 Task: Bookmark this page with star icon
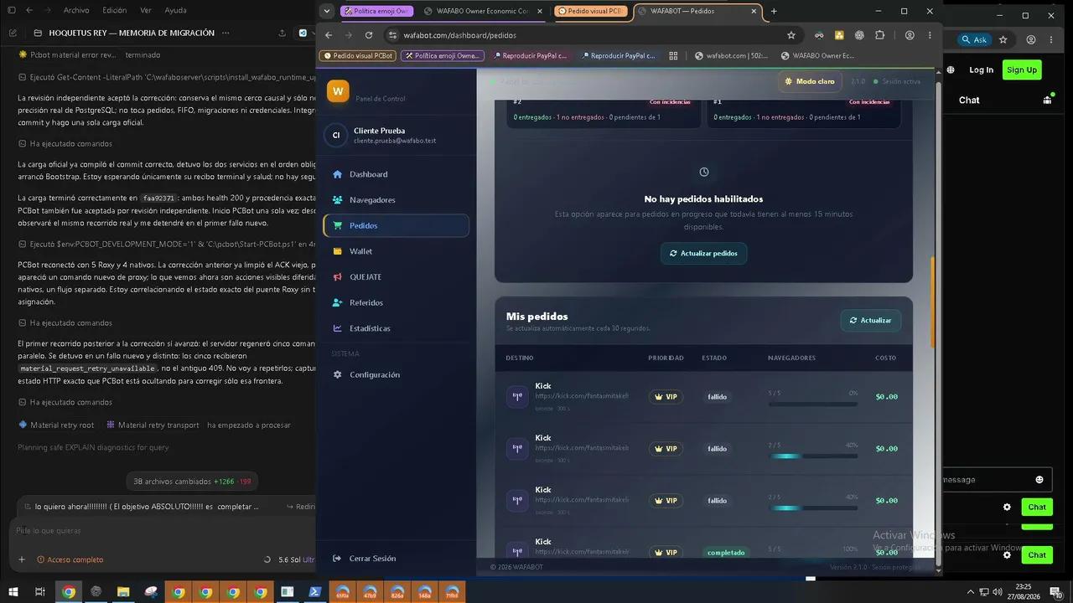[790, 35]
